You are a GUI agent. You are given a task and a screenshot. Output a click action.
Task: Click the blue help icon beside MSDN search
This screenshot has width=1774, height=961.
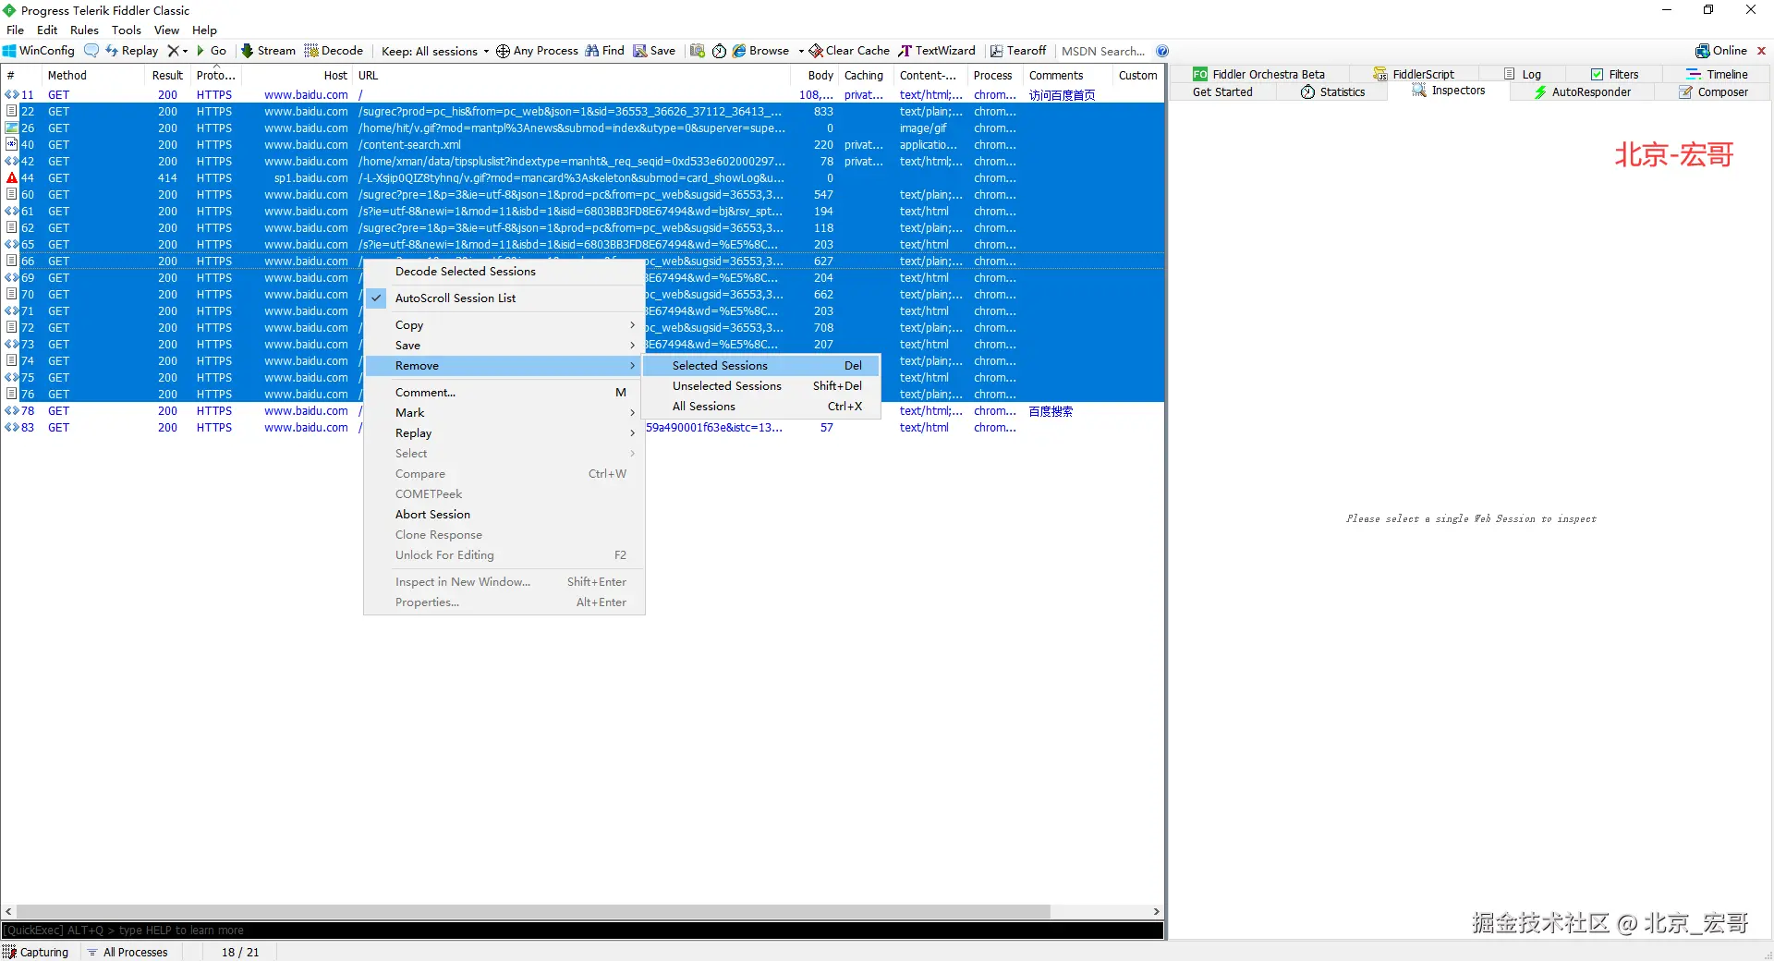point(1162,51)
